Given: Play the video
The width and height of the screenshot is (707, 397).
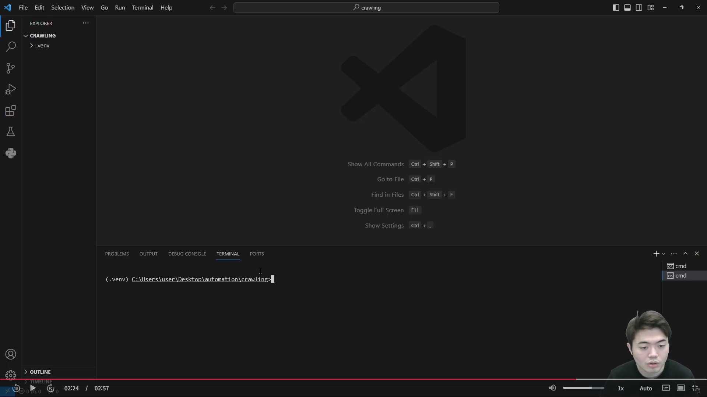Looking at the screenshot, I should point(33,388).
